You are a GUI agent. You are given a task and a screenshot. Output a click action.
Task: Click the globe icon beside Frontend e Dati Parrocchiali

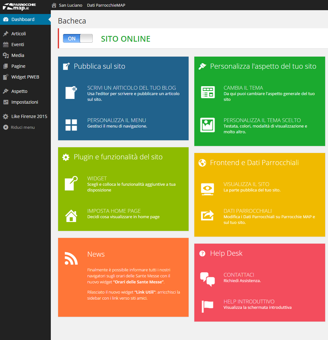coord(202,163)
